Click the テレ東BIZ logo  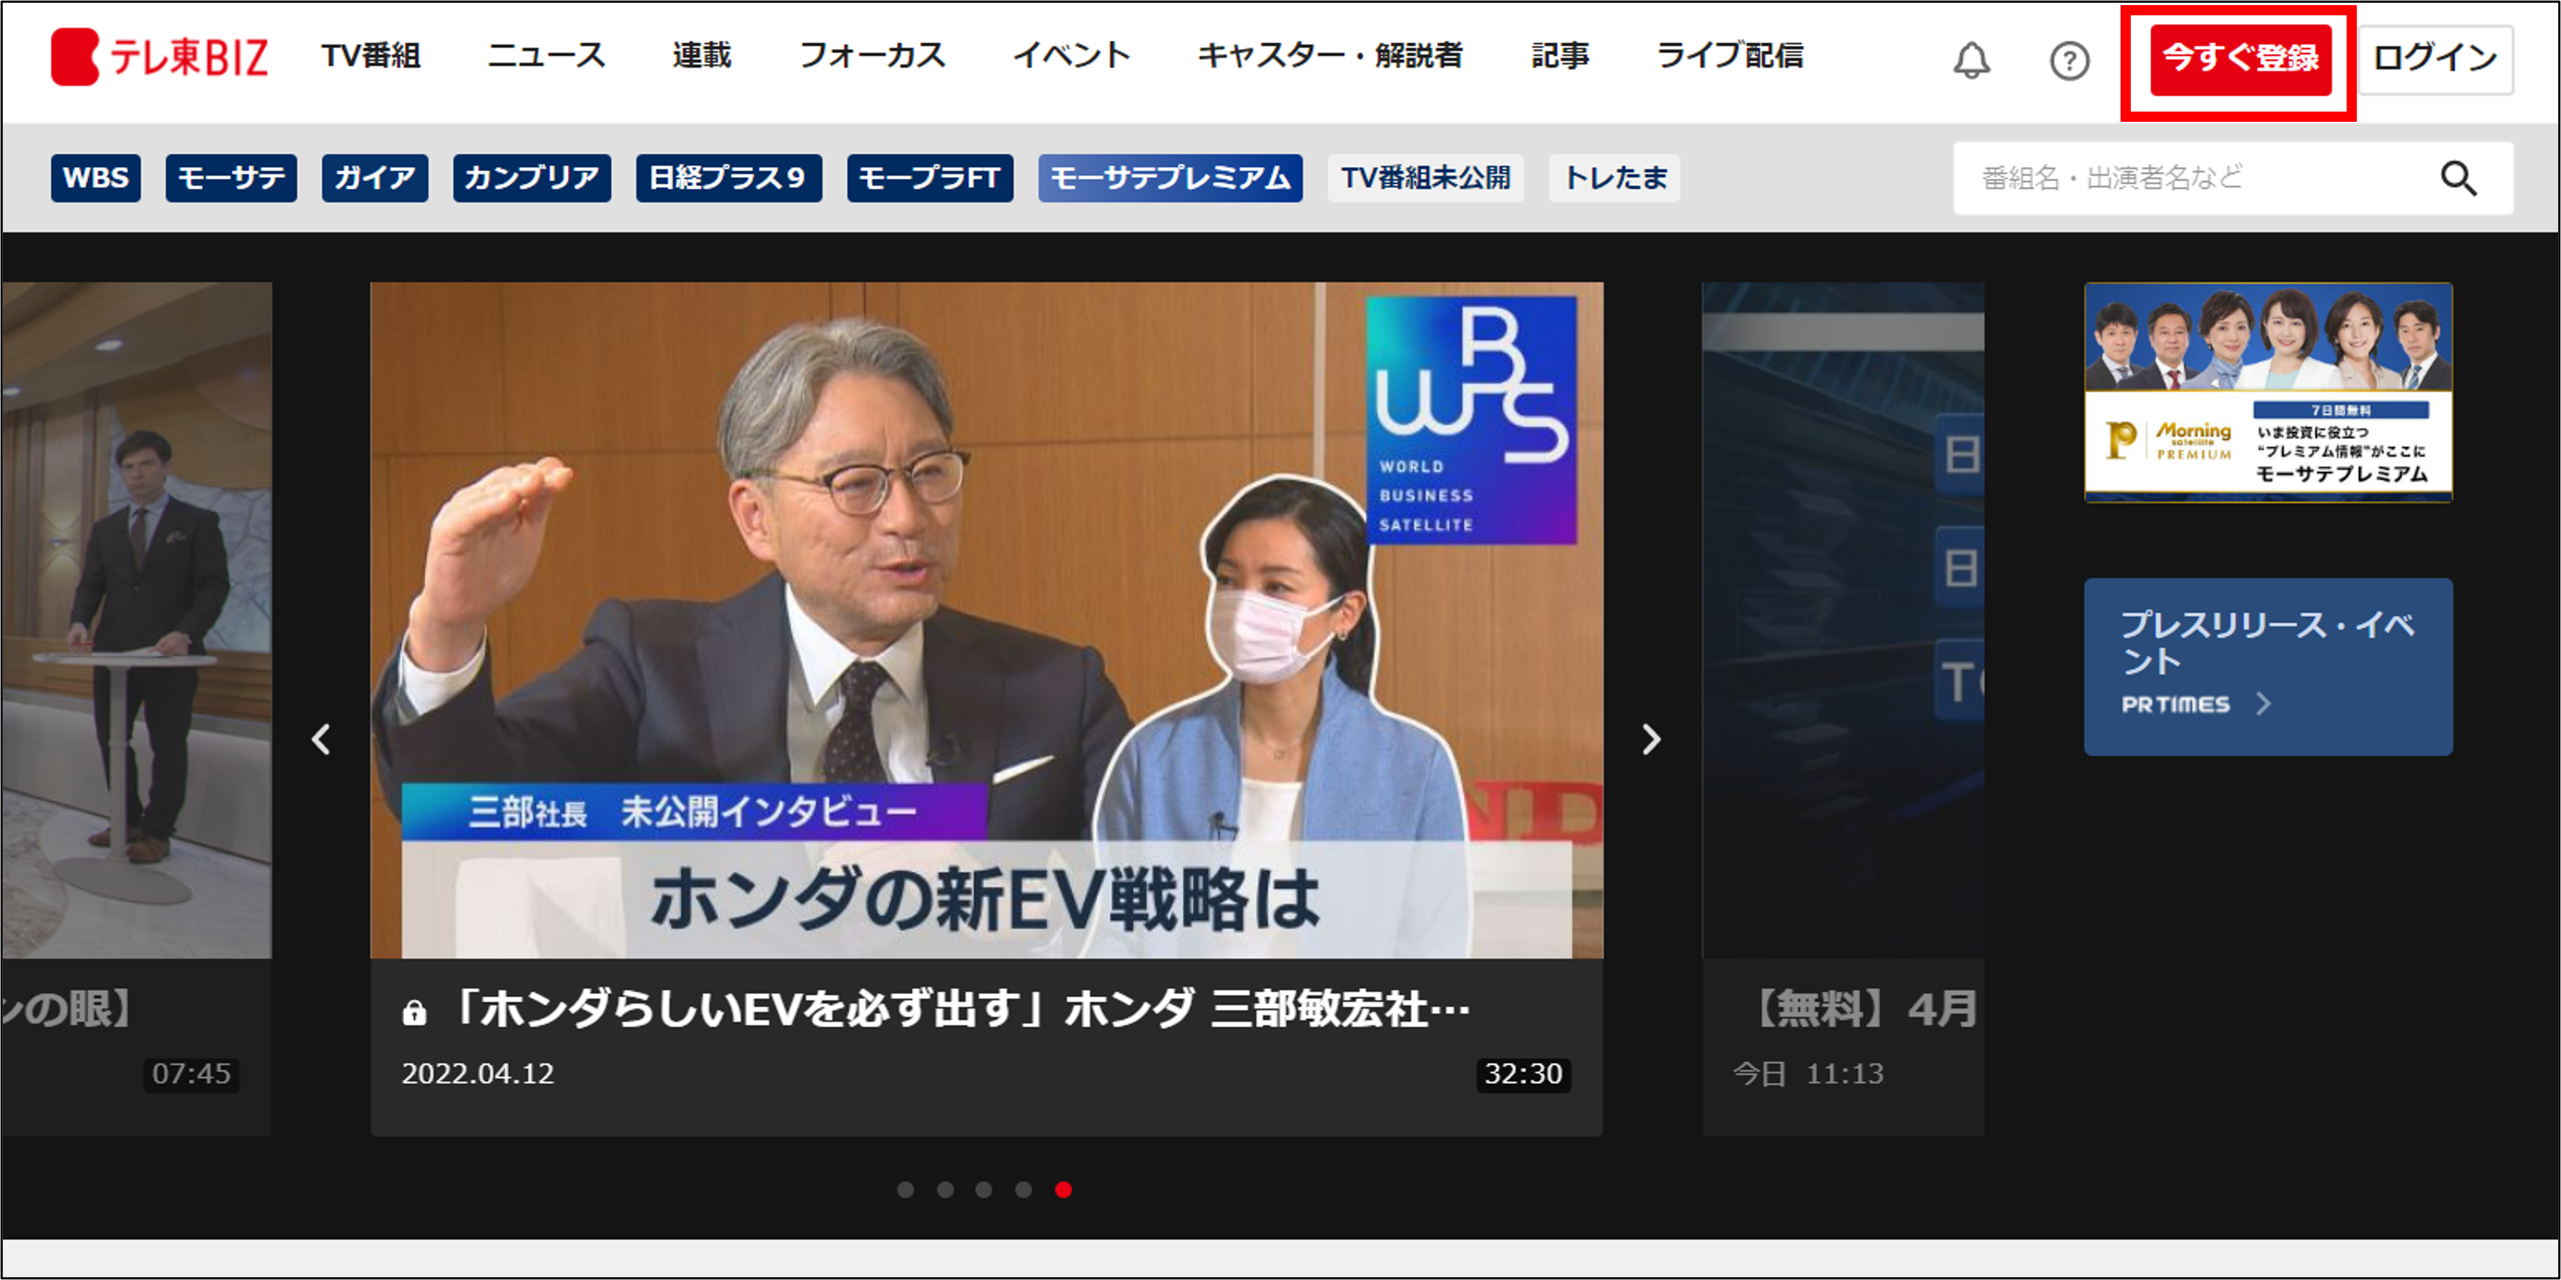pos(159,57)
